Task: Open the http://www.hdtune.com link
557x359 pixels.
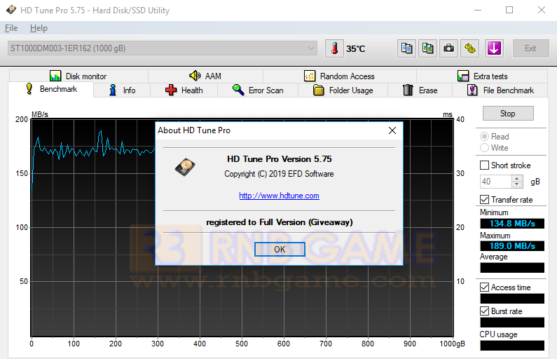Action: point(279,196)
